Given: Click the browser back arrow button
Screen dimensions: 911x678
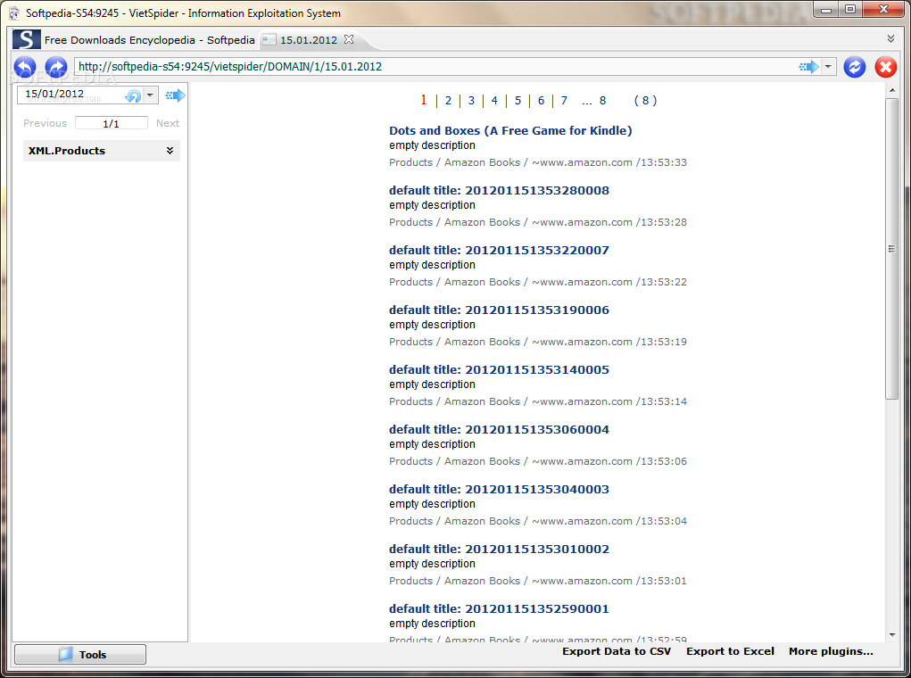Looking at the screenshot, I should 24,68.
